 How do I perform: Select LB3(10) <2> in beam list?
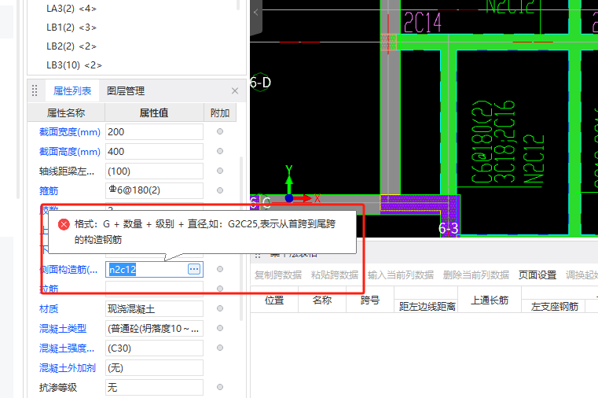[x=74, y=65]
